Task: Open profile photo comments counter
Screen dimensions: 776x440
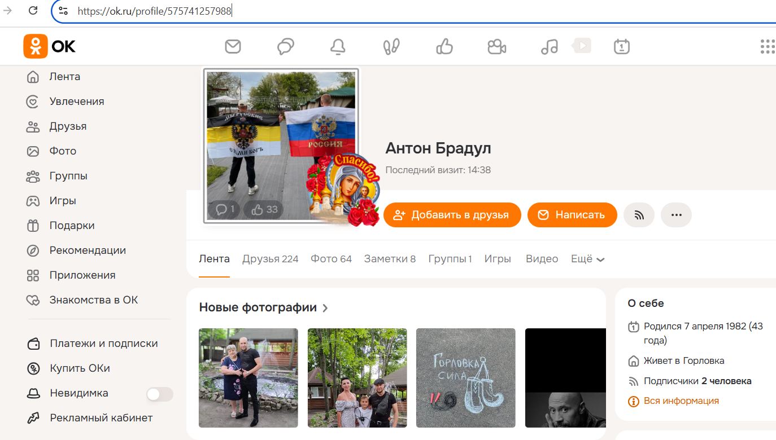Action: point(225,210)
